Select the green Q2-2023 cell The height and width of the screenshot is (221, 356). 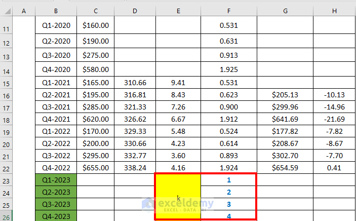pyautogui.click(x=56, y=192)
